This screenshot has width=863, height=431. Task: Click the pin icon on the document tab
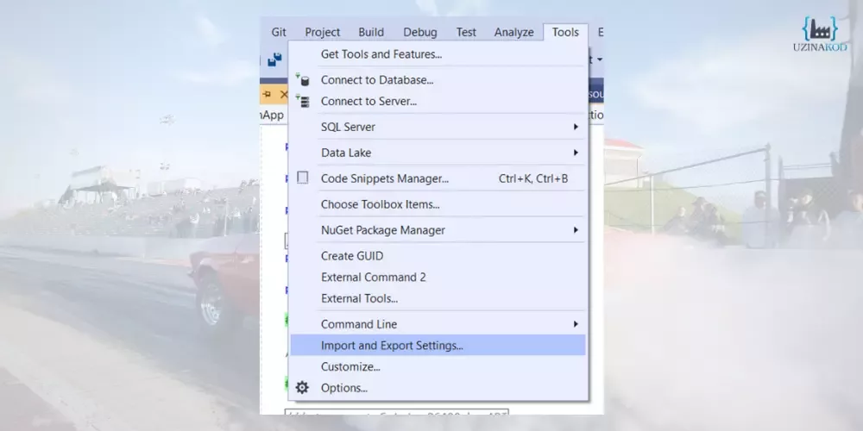point(268,94)
